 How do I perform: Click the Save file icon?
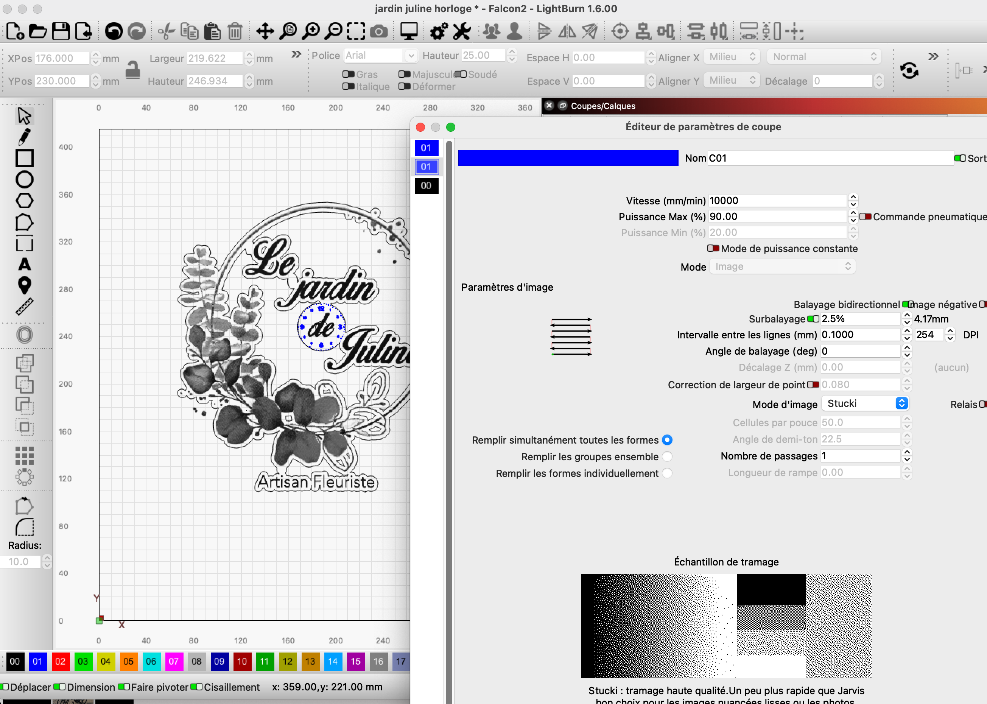(61, 31)
